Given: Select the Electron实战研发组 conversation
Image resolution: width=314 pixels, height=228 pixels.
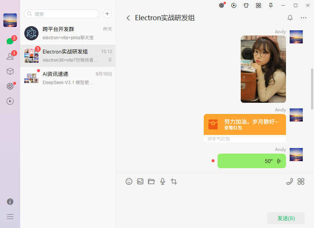Looking at the screenshot, I should coord(68,56).
